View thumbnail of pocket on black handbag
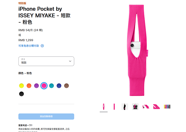The height and width of the screenshot is (132, 186). [x=135, y=107]
